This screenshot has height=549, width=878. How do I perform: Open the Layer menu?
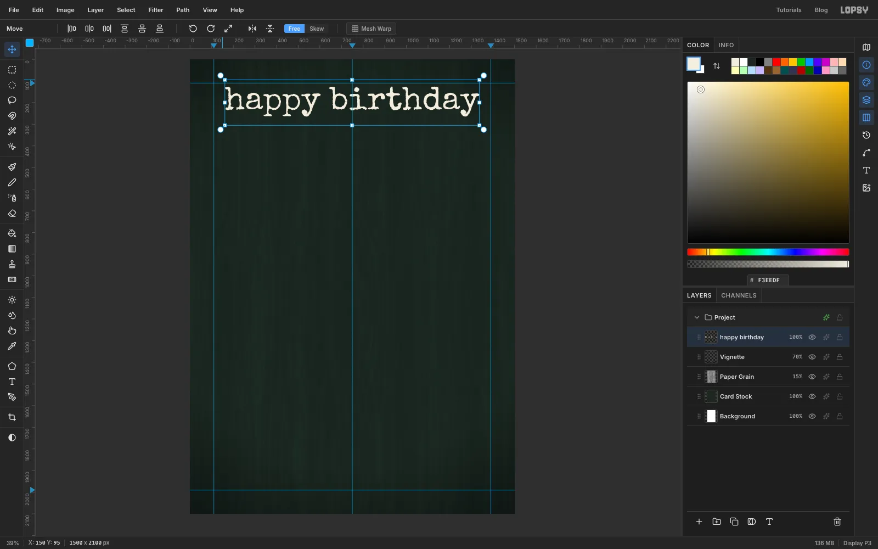pos(95,10)
